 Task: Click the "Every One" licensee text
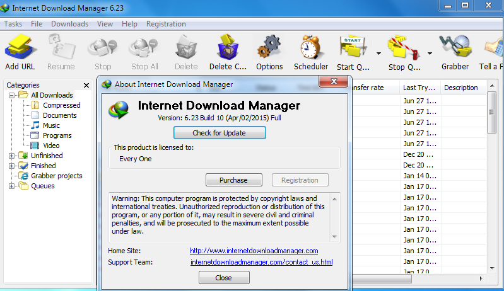pos(136,159)
